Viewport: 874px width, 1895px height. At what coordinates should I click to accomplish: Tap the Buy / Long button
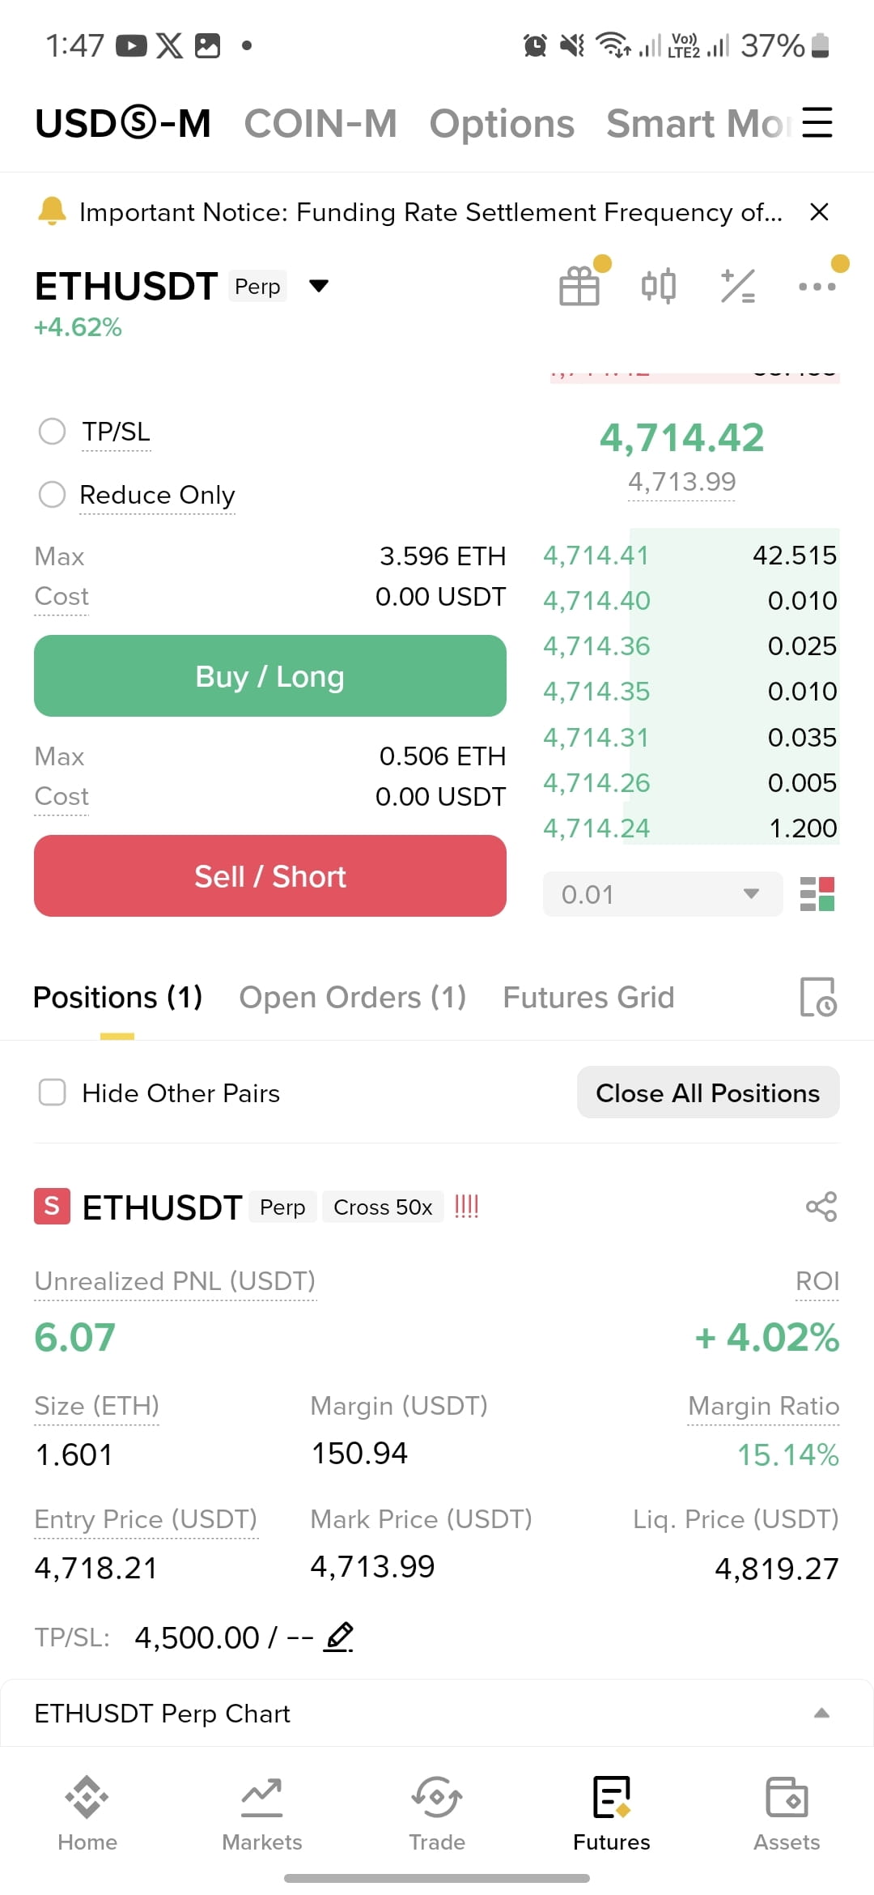click(x=270, y=675)
